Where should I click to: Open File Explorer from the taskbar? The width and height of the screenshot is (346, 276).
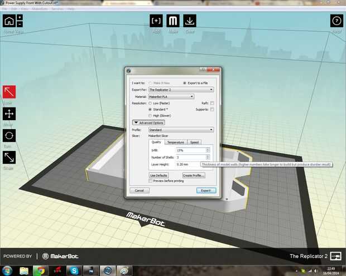coord(24,271)
